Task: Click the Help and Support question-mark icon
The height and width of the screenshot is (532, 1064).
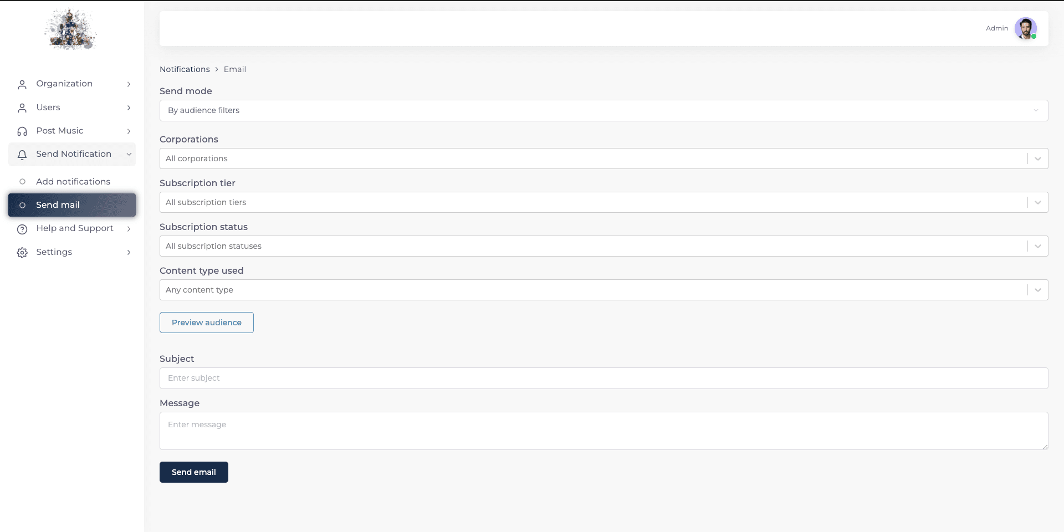Action: click(x=22, y=229)
